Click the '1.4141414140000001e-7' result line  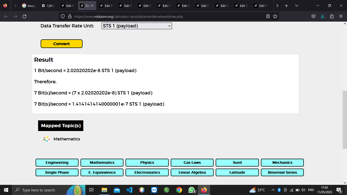(x=99, y=104)
